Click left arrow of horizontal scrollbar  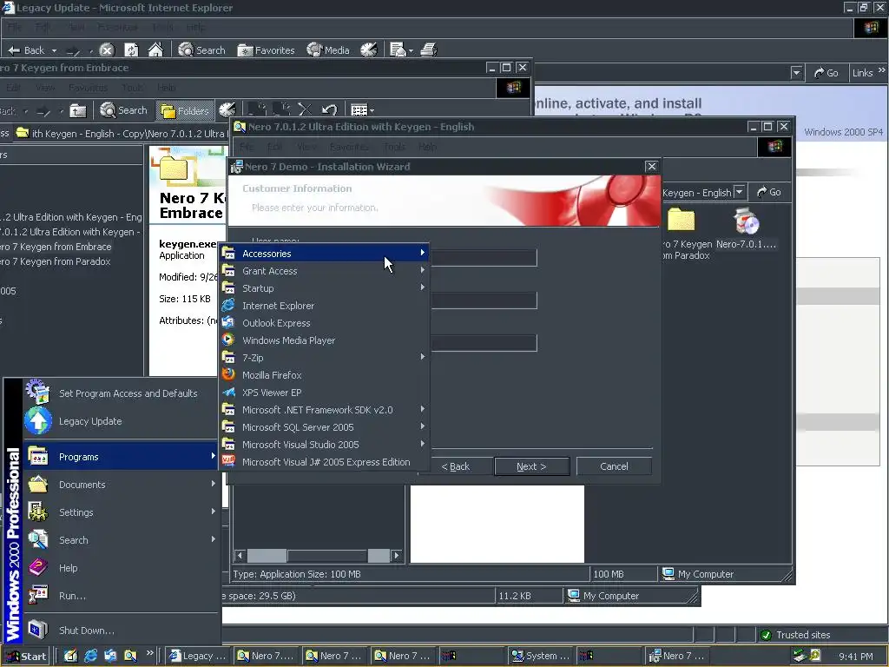click(240, 555)
